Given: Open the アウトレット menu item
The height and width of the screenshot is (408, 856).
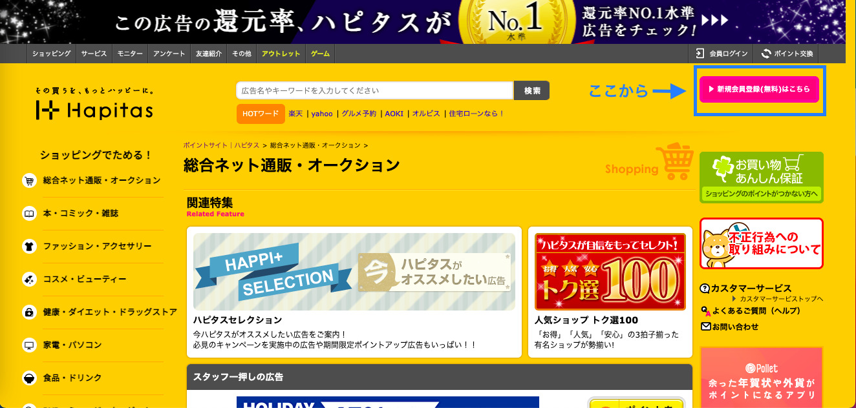Looking at the screenshot, I should coord(281,54).
